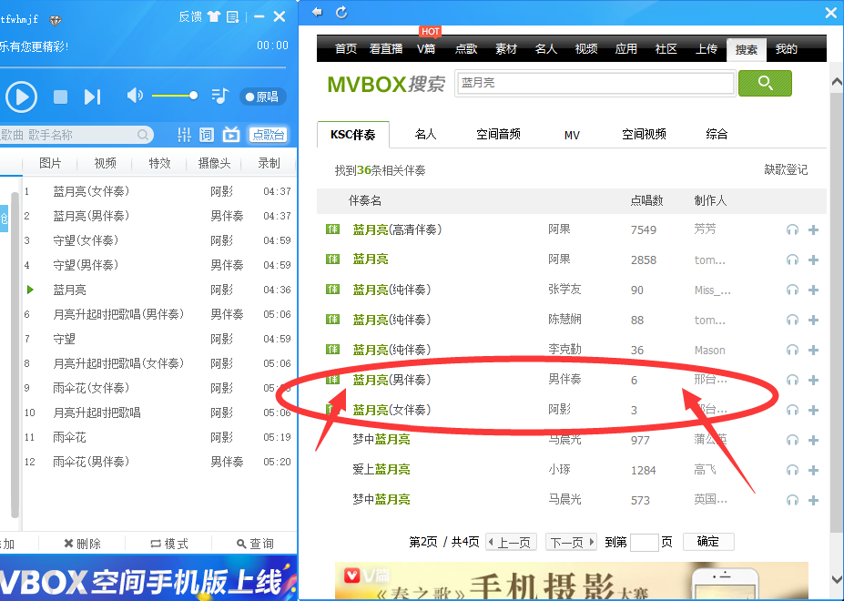Screen dimensions: 844x601
Task: Open the 点歌 menu in navigation bar
Action: [x=465, y=49]
